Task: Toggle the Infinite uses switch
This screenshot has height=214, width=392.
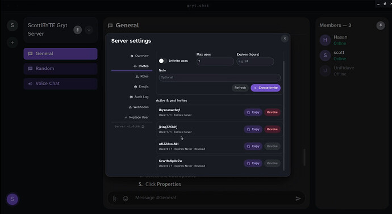Action: (162, 61)
